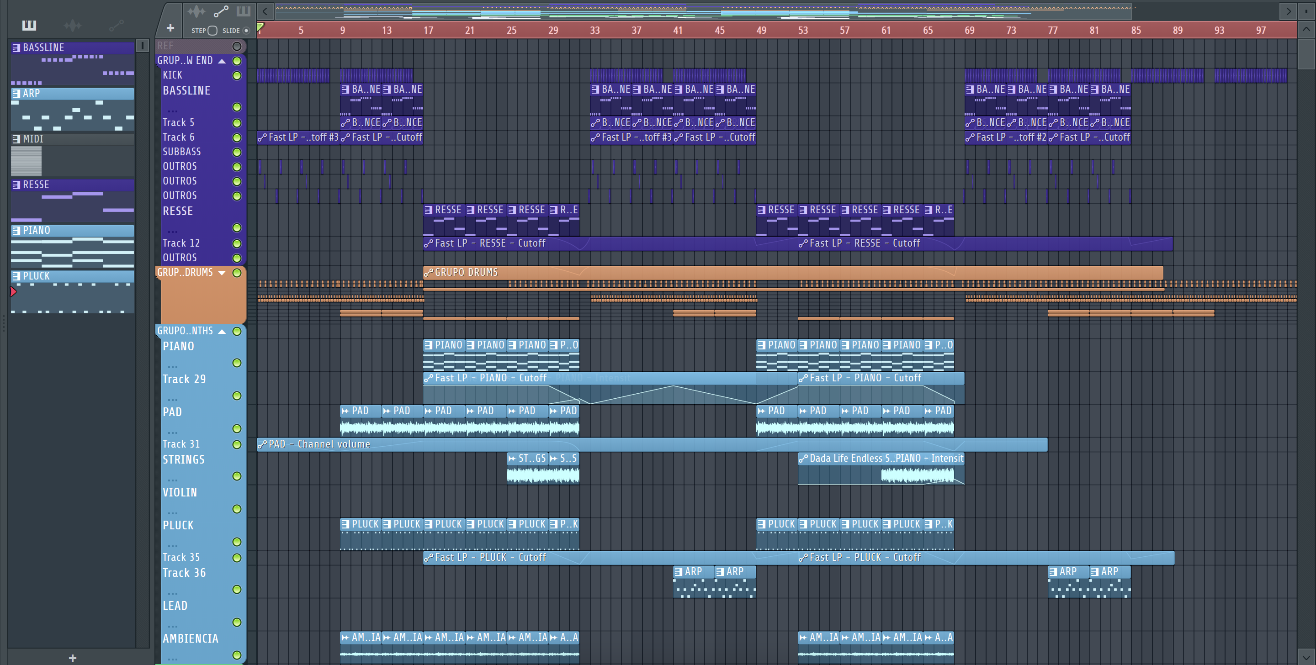Select the PAD - Channel volume automation clip

coord(652,444)
